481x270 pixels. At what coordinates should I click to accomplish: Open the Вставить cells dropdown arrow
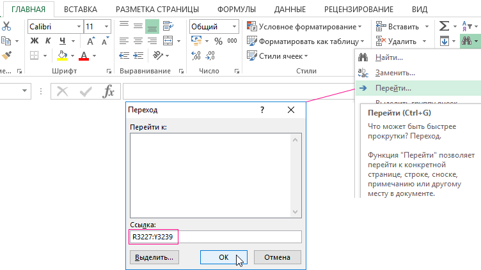pos(427,27)
